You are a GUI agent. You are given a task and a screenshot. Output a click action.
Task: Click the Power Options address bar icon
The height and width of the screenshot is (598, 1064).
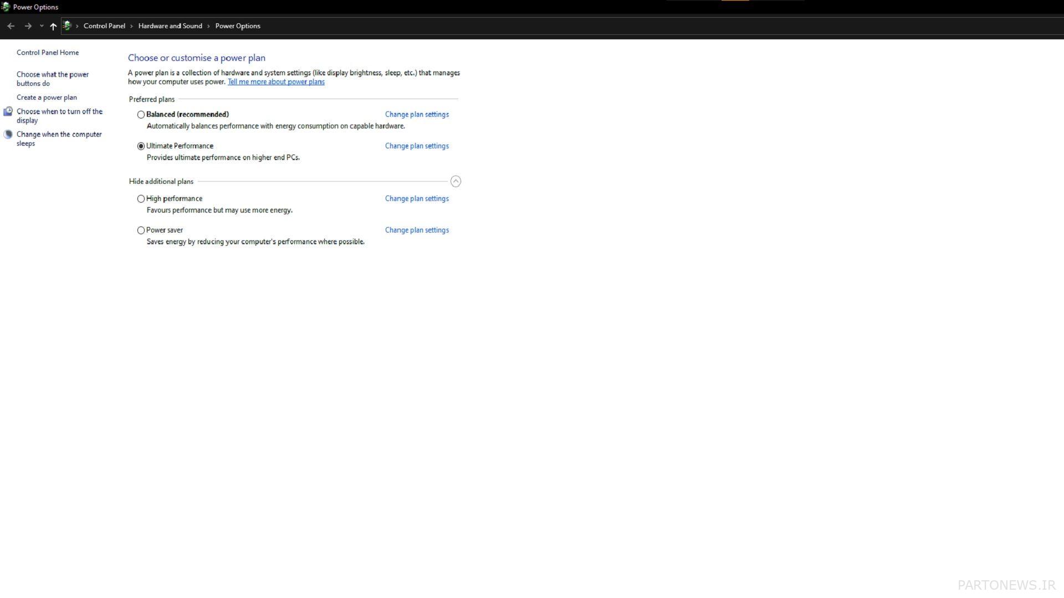click(67, 25)
